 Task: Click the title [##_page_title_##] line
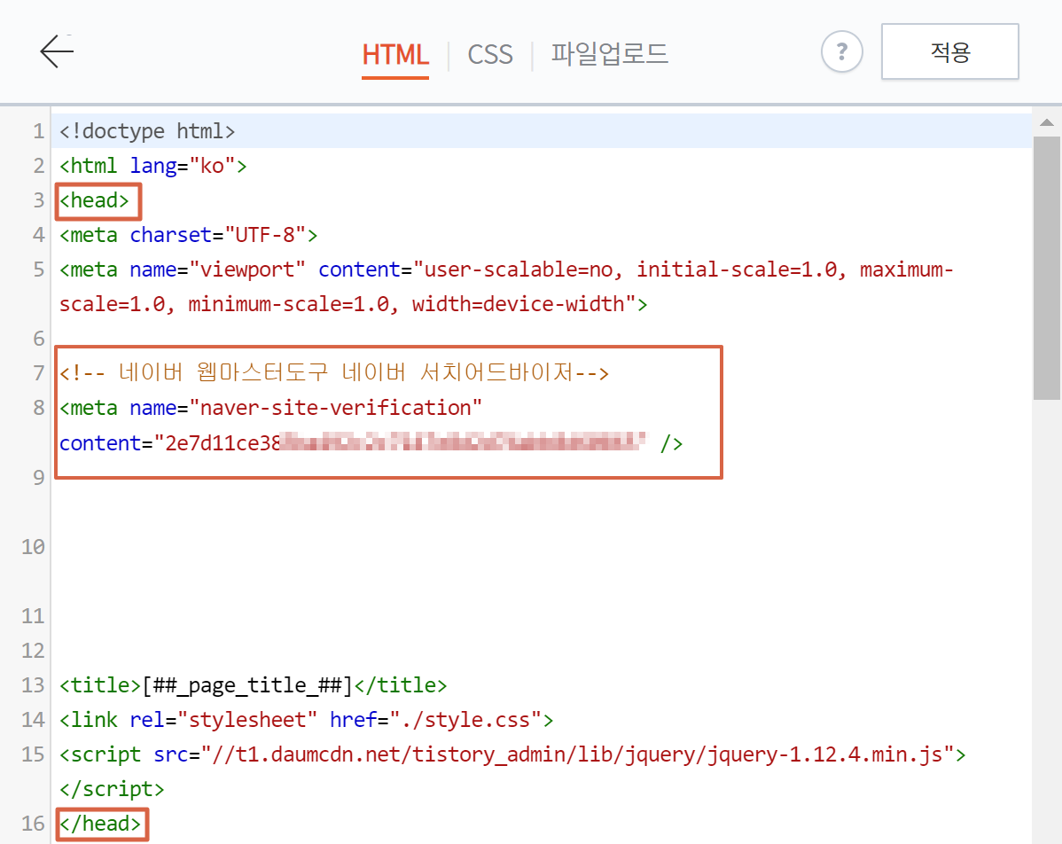[x=254, y=684]
